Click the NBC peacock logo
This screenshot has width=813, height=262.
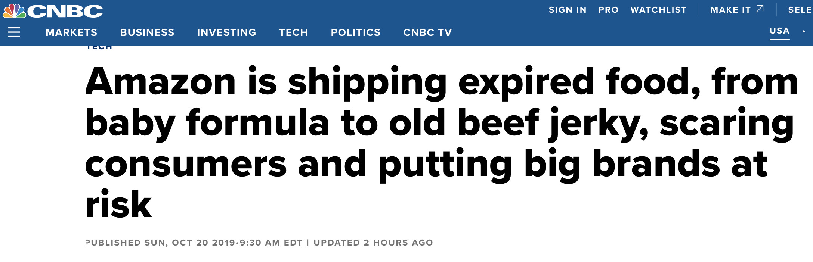pos(14,11)
